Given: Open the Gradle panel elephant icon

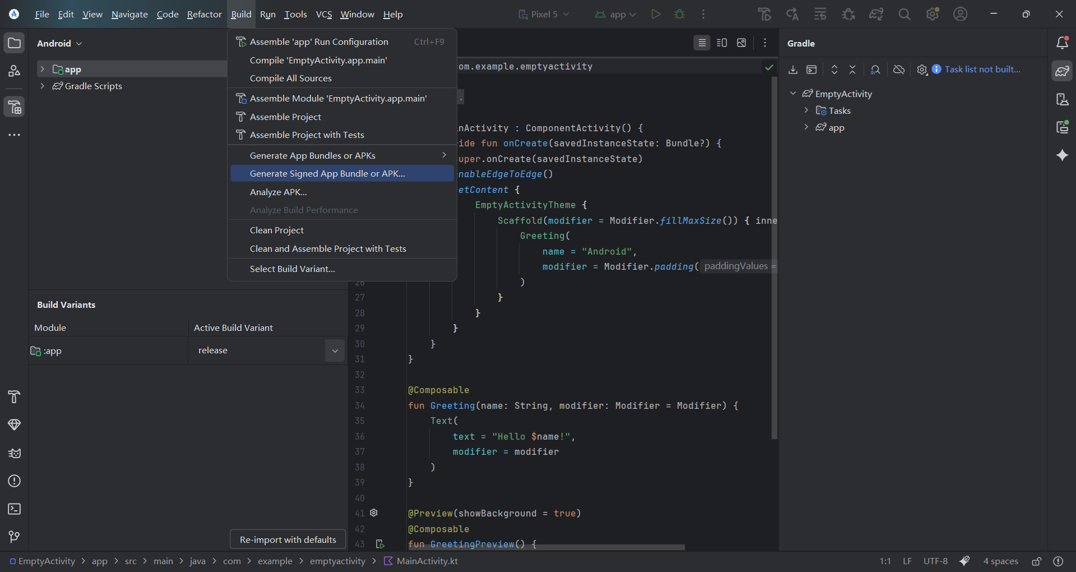Looking at the screenshot, I should click(1062, 71).
